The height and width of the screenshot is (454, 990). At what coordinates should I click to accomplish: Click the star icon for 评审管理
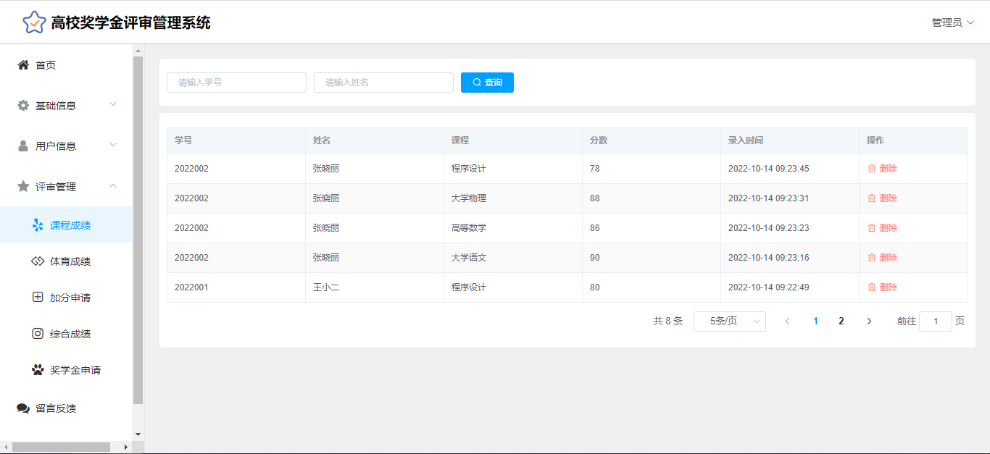[23, 187]
